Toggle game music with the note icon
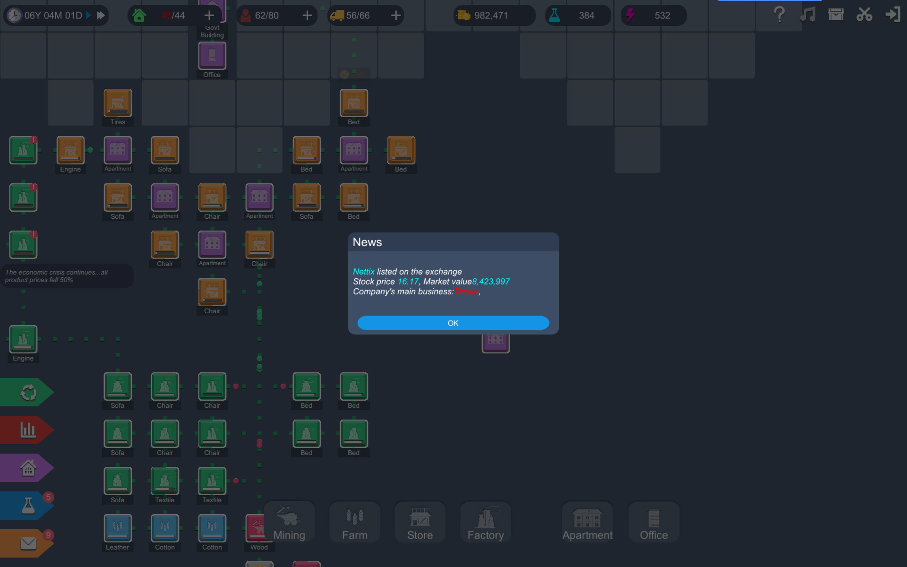The image size is (907, 567). [808, 14]
